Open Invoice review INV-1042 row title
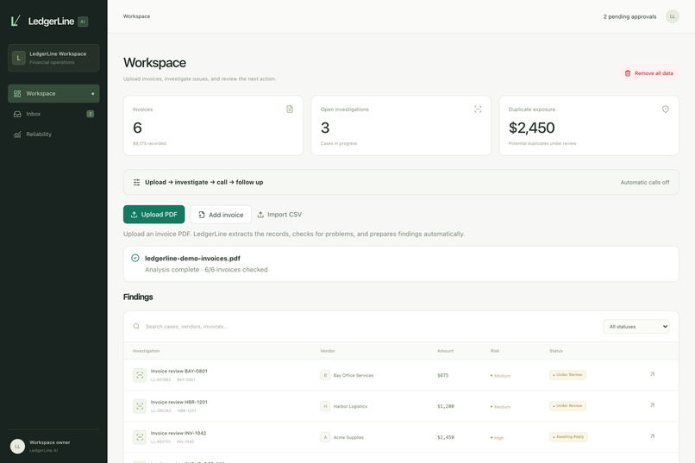 tap(178, 434)
